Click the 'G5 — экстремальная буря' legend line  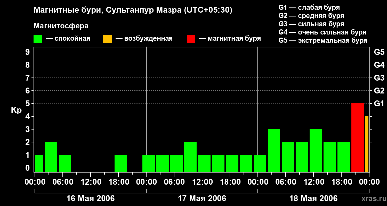[x=323, y=40]
